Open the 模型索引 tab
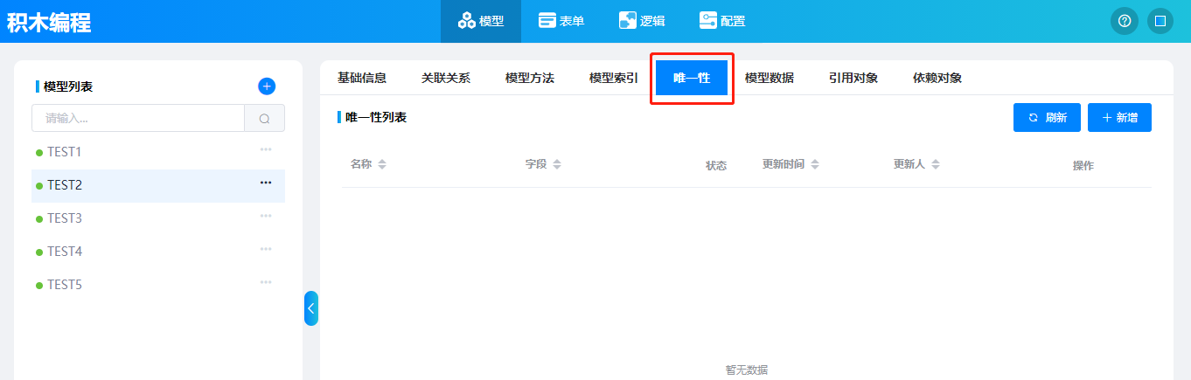 [x=614, y=78]
